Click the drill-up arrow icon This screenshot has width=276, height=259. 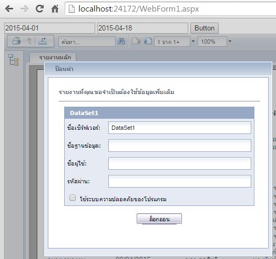click(x=29, y=41)
